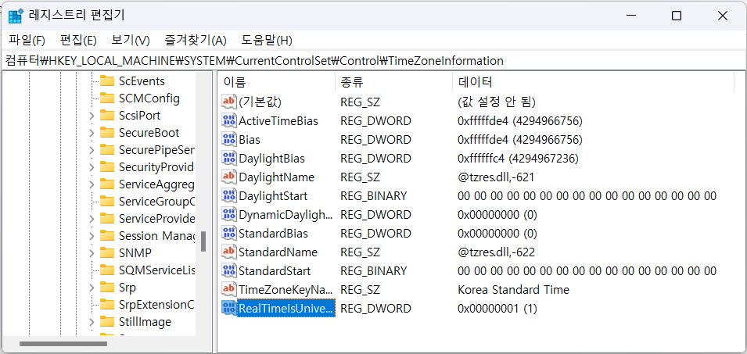Screen dimensions: 747x354
Task: Click the '0x00000001 (1)' data cell
Action: 497,309
